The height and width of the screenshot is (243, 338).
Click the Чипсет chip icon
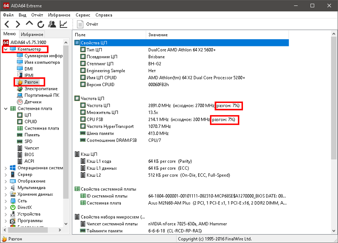tap(20, 148)
